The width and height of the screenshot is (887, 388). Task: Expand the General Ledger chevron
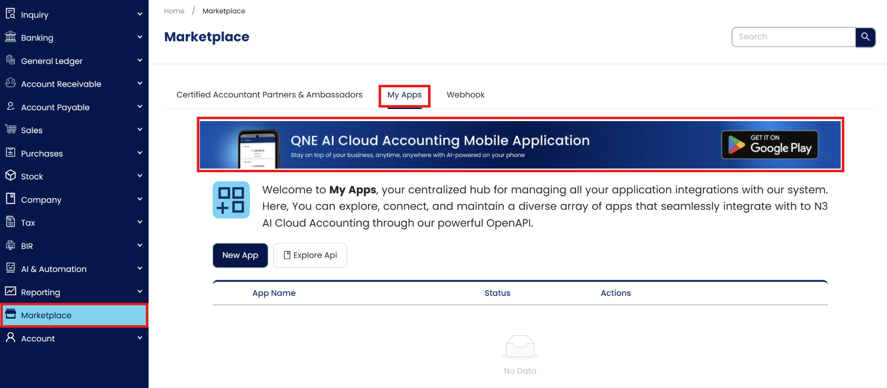139,61
